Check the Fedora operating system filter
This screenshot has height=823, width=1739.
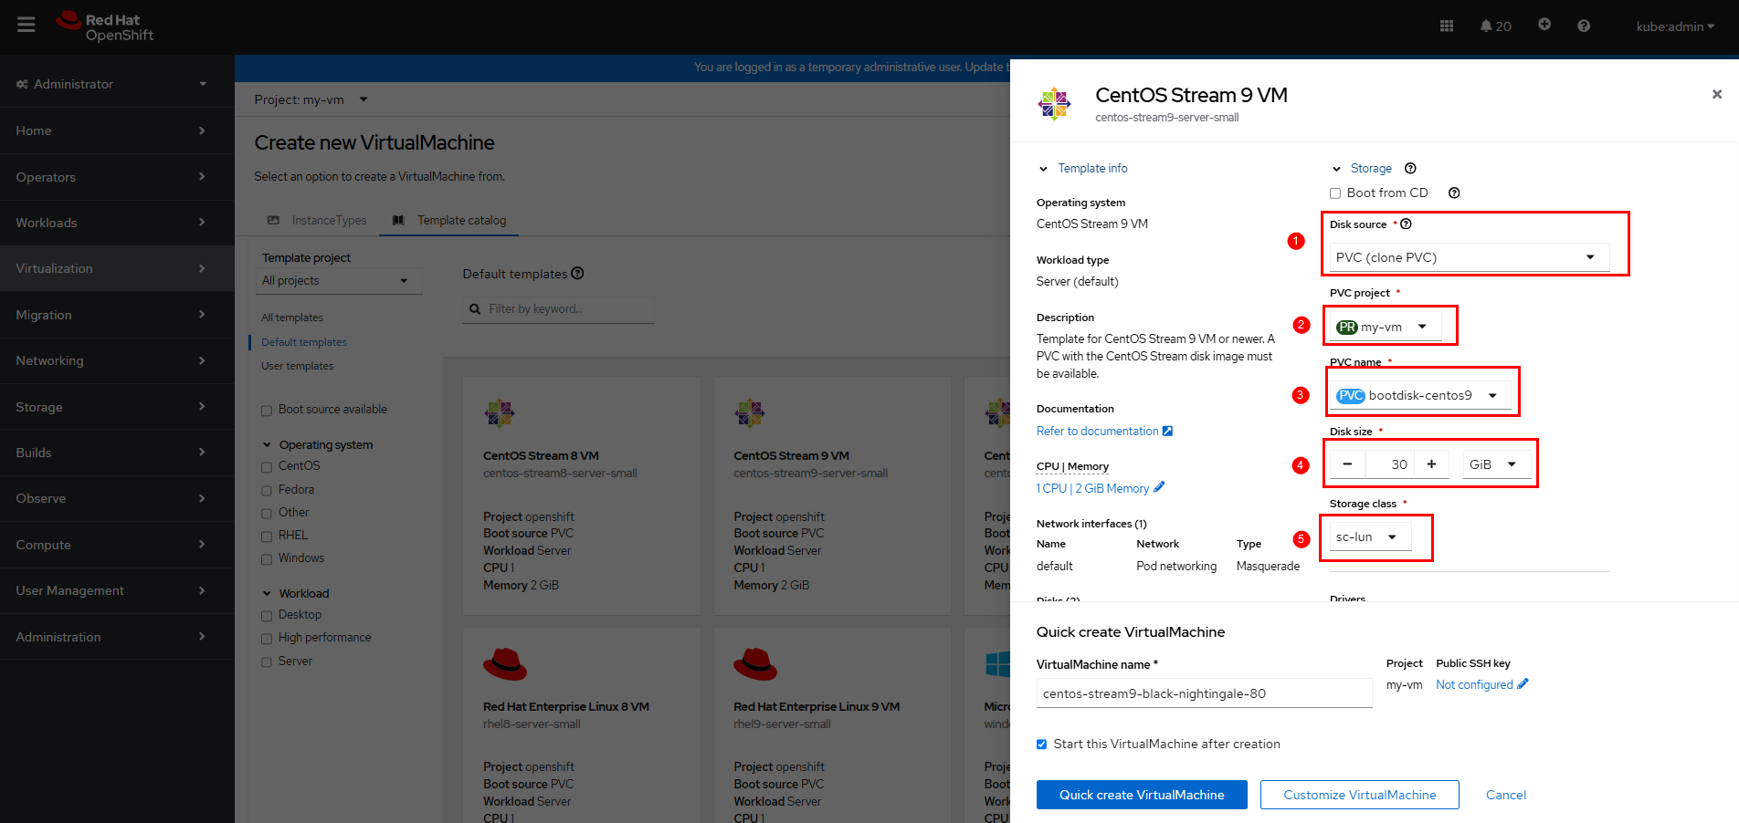coord(267,491)
